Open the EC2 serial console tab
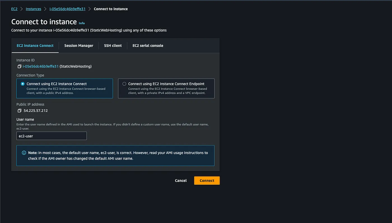This screenshot has height=223, width=392. pyautogui.click(x=148, y=46)
